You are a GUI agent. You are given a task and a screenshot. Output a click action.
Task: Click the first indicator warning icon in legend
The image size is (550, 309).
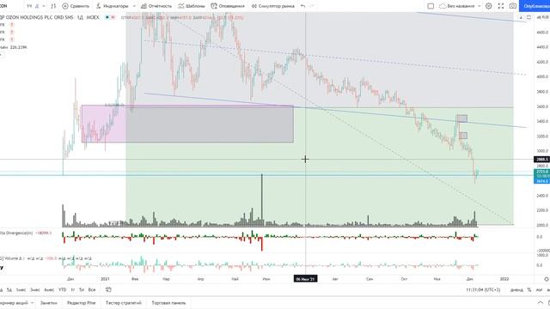pyautogui.click(x=12, y=25)
